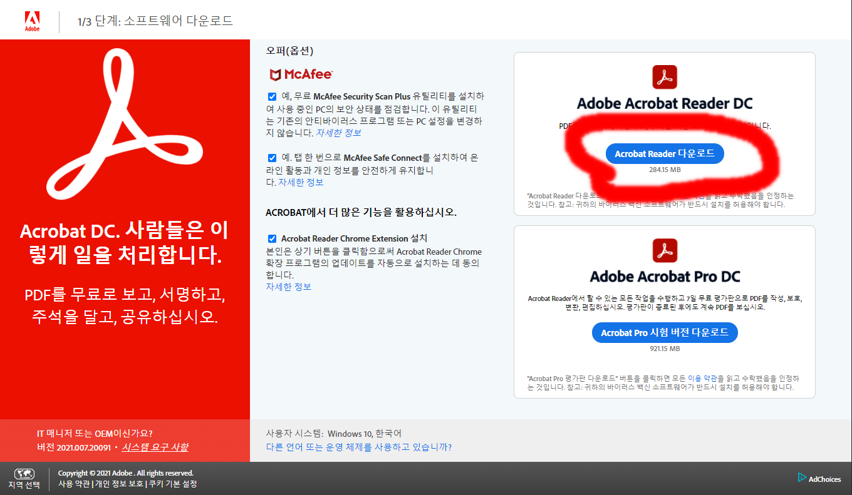The image size is (852, 495).
Task: Click the 921.15 MB file size text
Action: [x=665, y=349]
